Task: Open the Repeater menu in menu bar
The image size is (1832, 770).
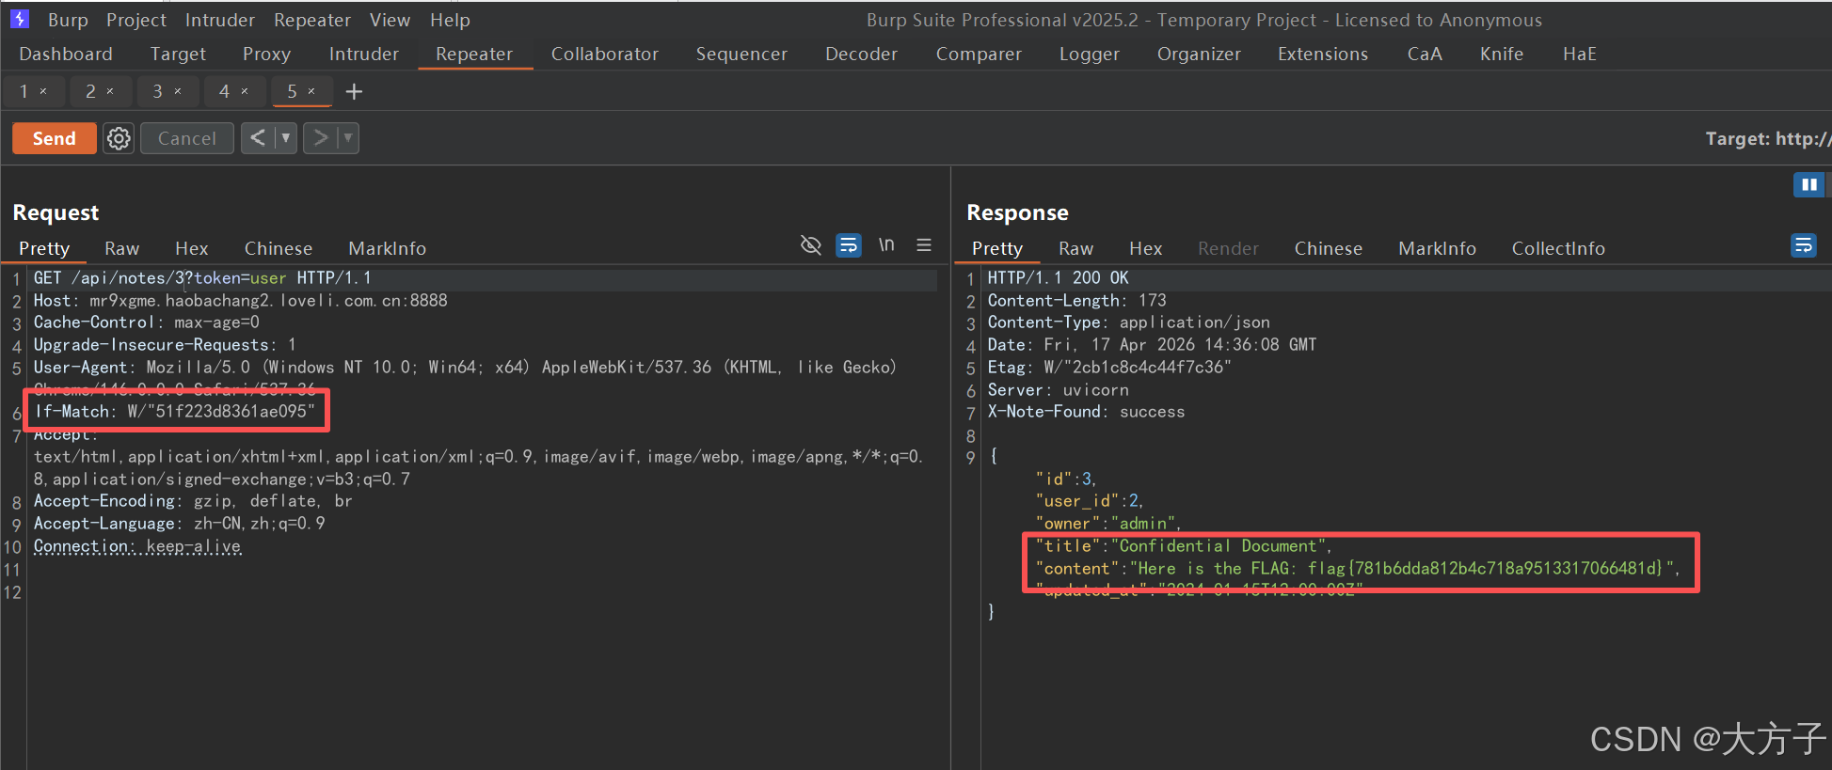Action: 312,20
